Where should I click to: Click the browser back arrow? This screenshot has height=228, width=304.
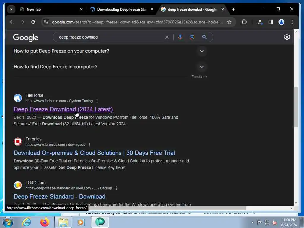pyautogui.click(x=12, y=22)
